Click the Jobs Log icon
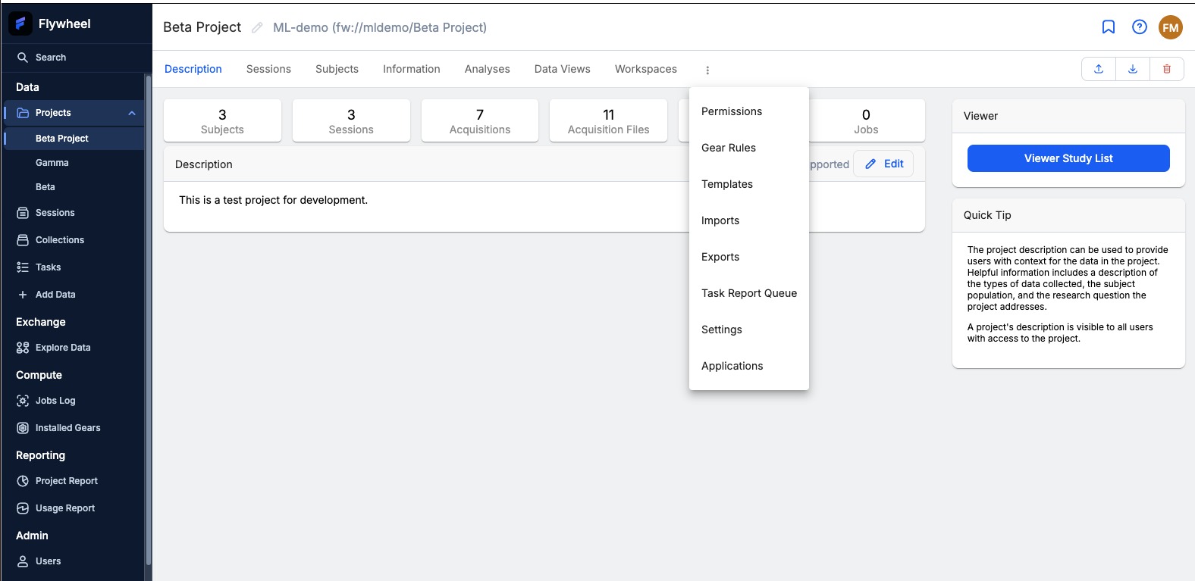 tap(23, 401)
